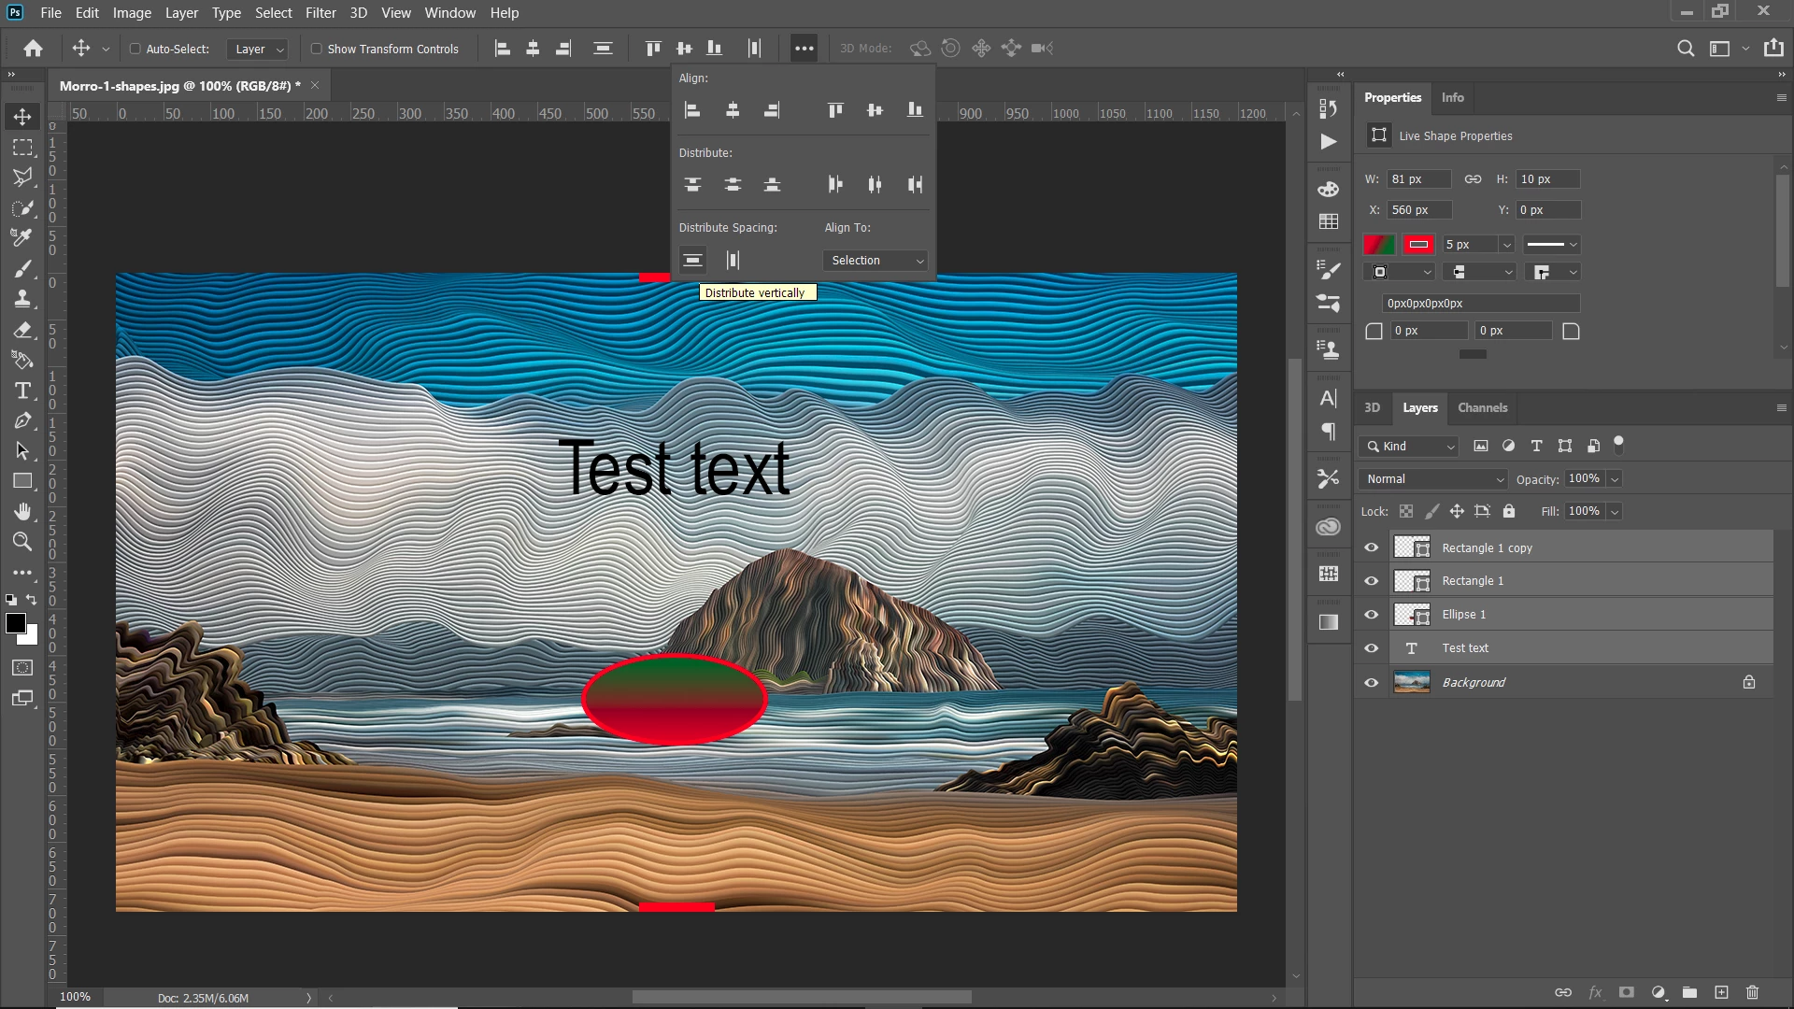The image size is (1794, 1009).
Task: Delete layer with trash icon
Action: coord(1753,992)
